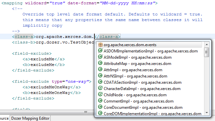Choose CharacterDataImpl completion proposal
This screenshot has width=215, height=121.
coord(150,89)
